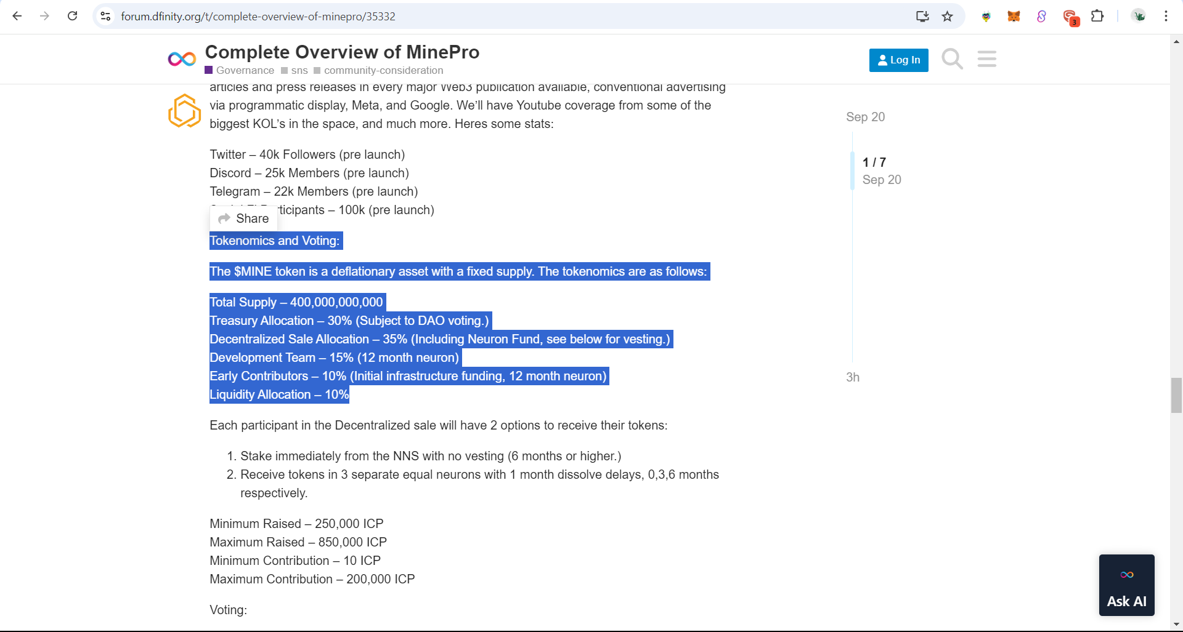The image size is (1183, 632).
Task: Click 'Development Team – 15%' line
Action: tap(335, 358)
